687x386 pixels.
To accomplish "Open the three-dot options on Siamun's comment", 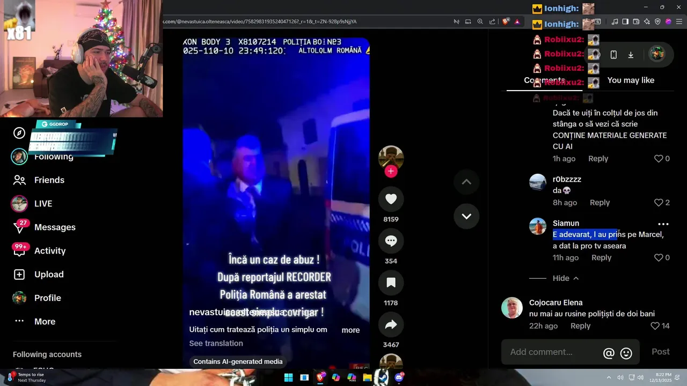I will pyautogui.click(x=663, y=224).
